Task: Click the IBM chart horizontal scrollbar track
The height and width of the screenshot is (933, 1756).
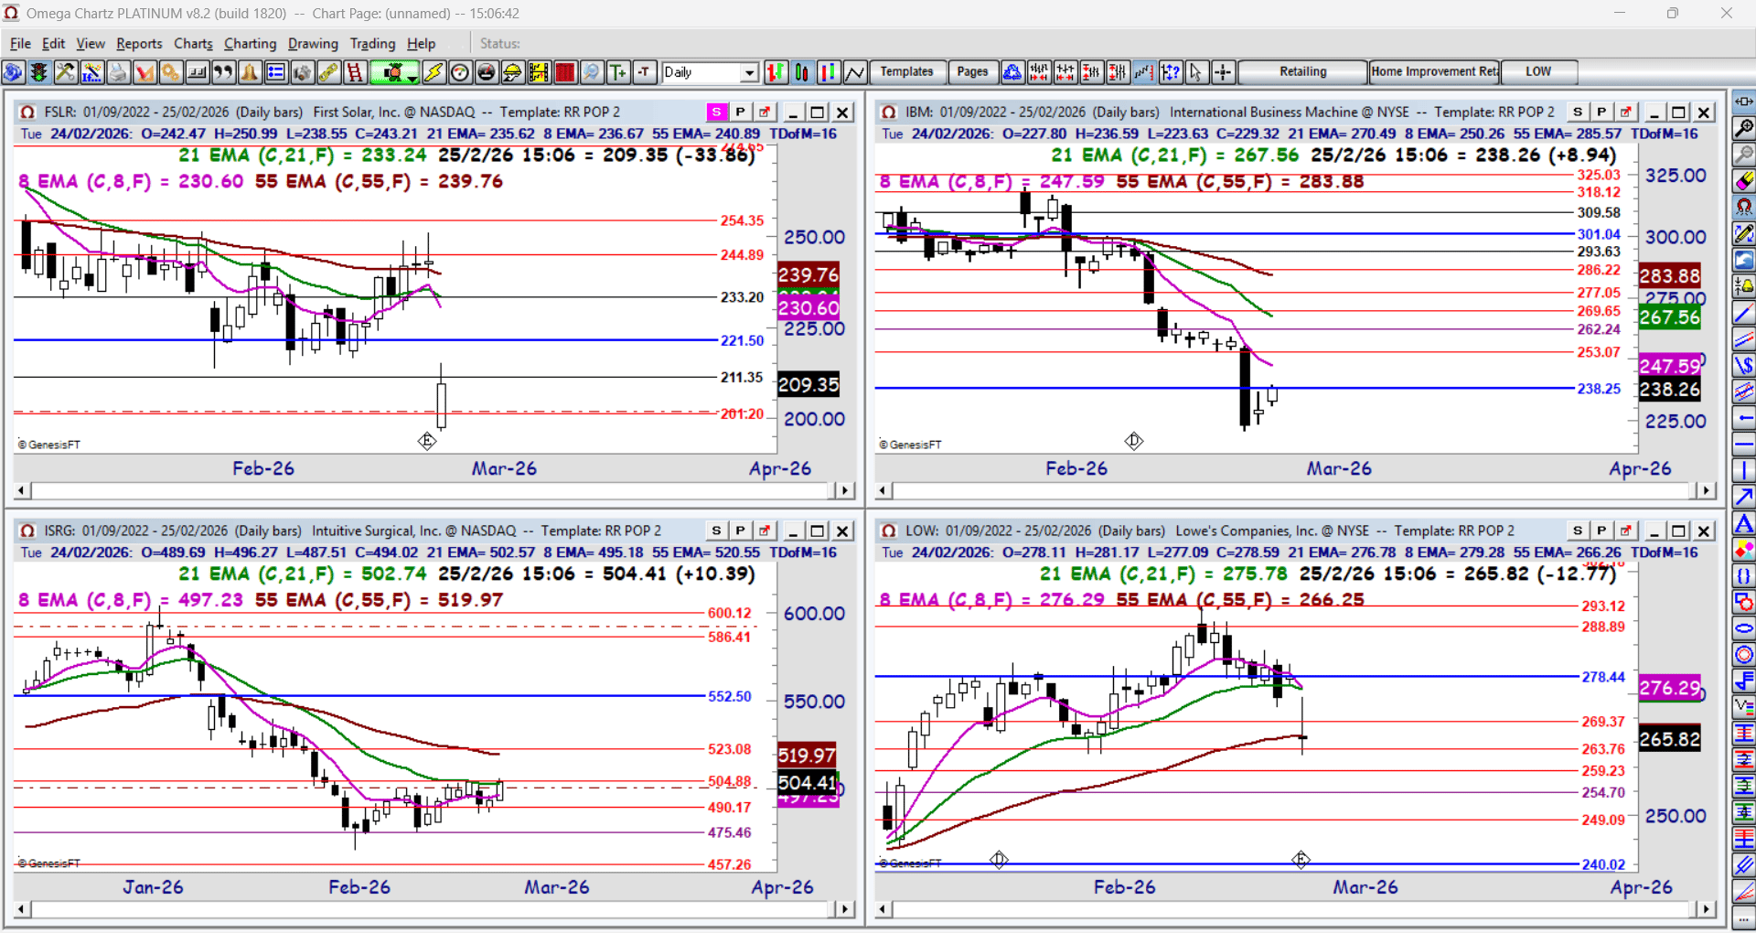Action: click(1294, 491)
